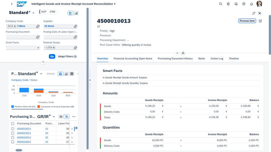This screenshot has height=152, width=271.
Task: Click the Process Item button
Action: coord(247,21)
